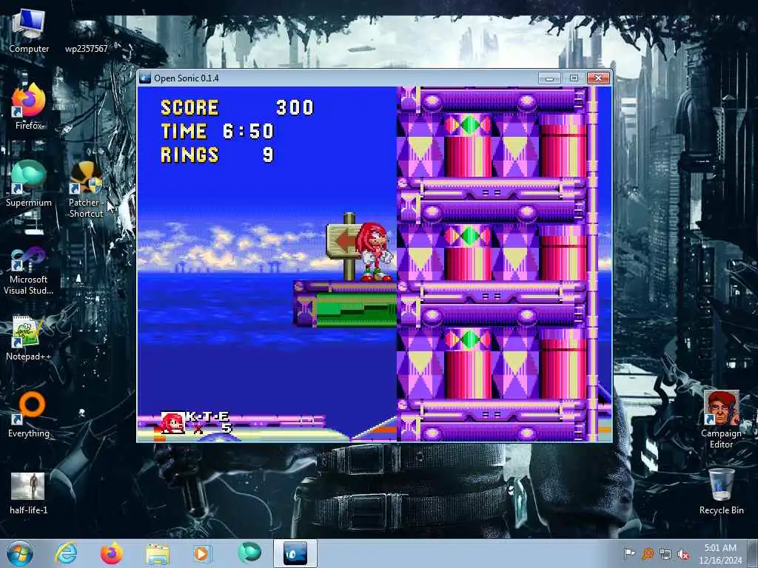Screen dimensions: 758x568
Task: Open Windows Media Player taskbar icon
Action: [202, 553]
